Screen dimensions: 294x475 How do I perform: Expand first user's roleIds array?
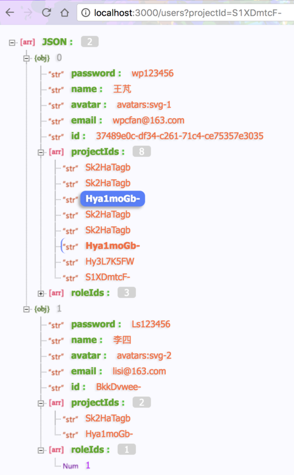[x=41, y=293]
